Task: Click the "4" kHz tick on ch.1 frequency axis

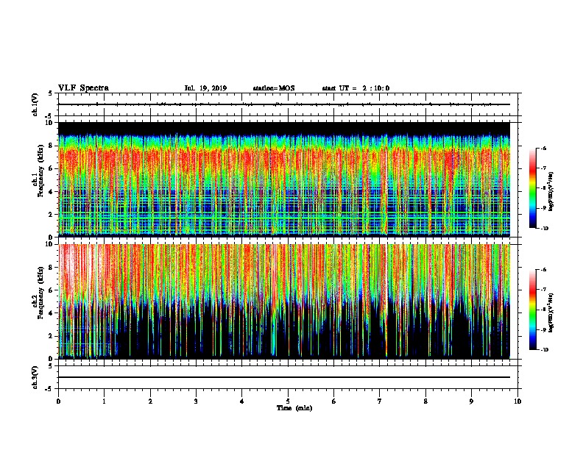Action: (x=51, y=192)
